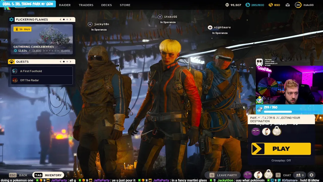Image resolution: width=323 pixels, height=182 pixels.
Task: Click the plus icon beside itskcGG nameplate
Action: 160,17
